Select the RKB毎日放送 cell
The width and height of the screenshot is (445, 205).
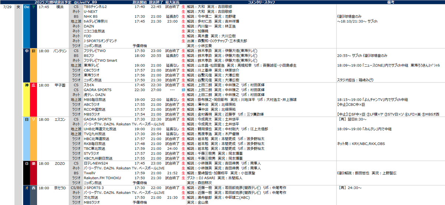point(94,144)
